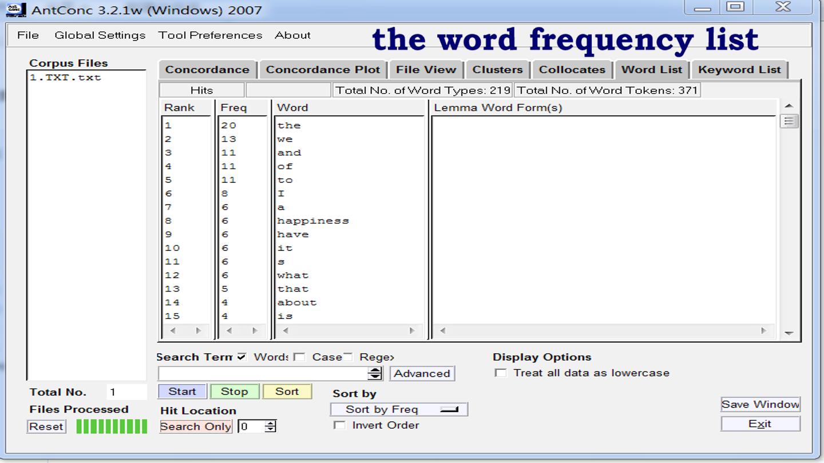Switch to the Collocates tab
Image resolution: width=824 pixels, height=463 pixels.
(572, 70)
